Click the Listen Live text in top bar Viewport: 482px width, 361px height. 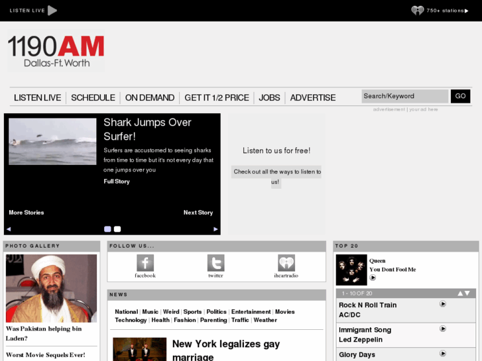27,11
